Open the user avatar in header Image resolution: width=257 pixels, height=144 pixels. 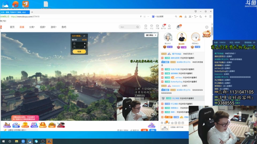point(178,27)
